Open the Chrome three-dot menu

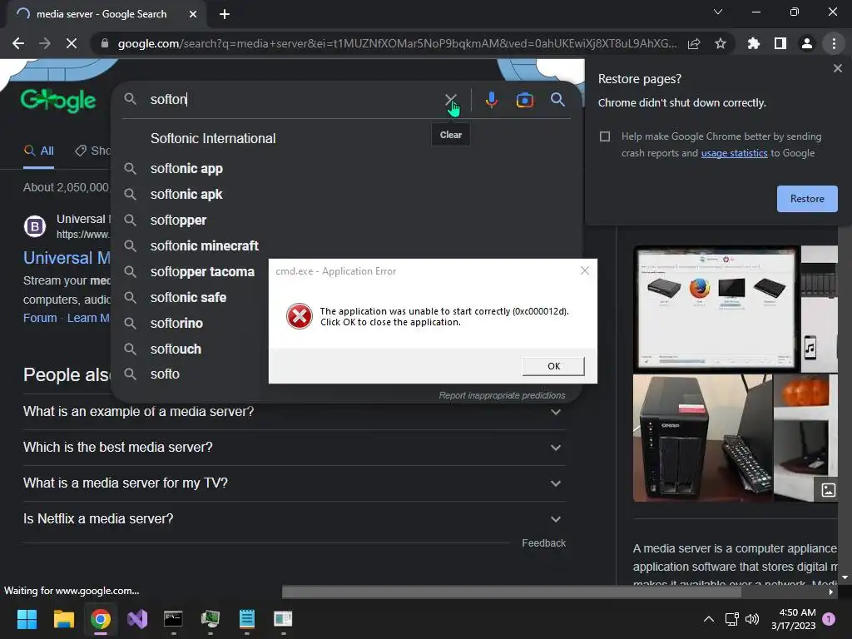pos(834,43)
